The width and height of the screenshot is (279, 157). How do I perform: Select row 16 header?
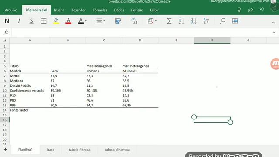[5, 120]
